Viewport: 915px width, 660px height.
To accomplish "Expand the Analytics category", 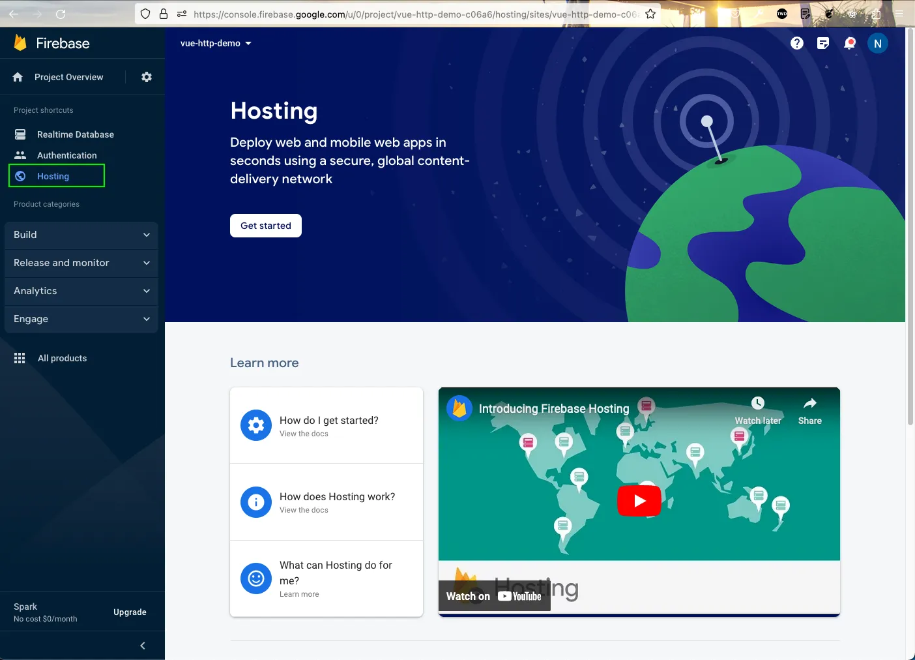I will 81,291.
